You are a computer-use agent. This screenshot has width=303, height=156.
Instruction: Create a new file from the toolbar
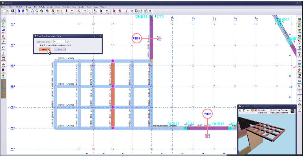pos(4,11)
